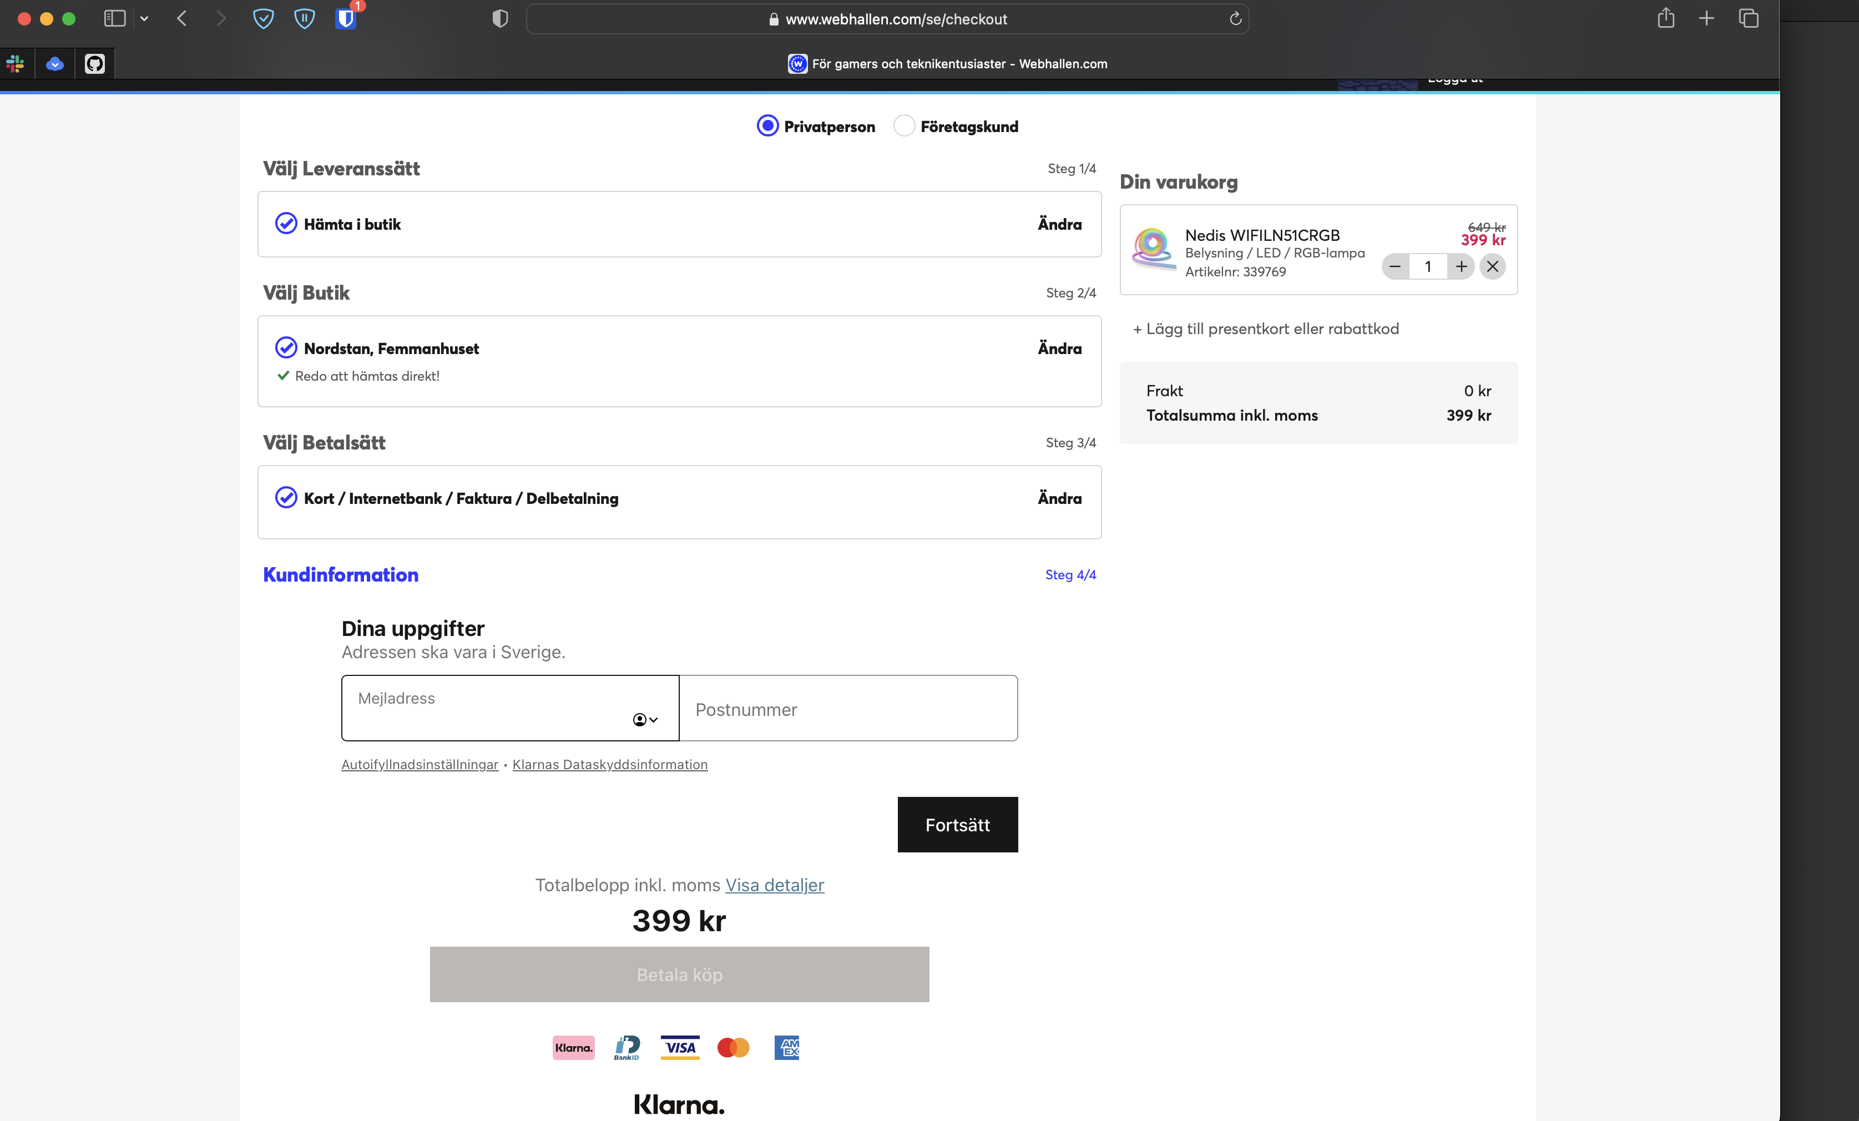Click the uBlock extension icon with badge

(x=346, y=19)
